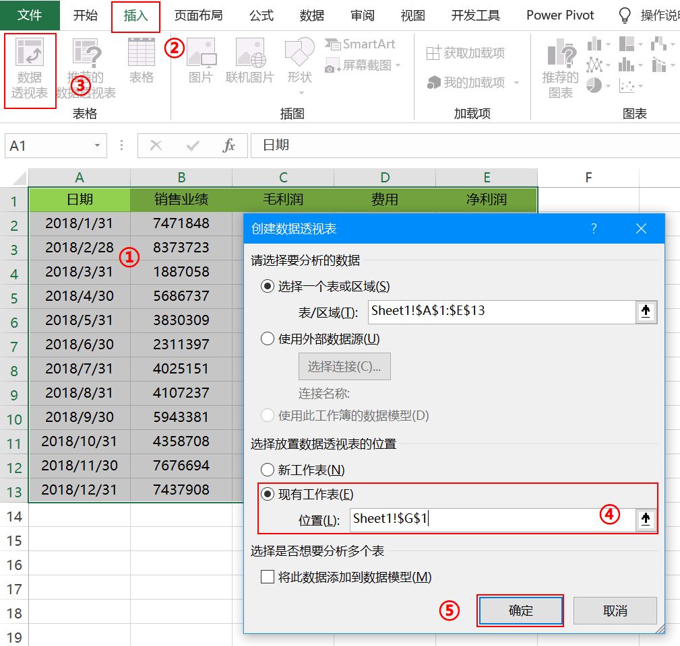Screen dimensions: 680x646
Task: Click 获取加载项 get add-ins
Action: (465, 53)
